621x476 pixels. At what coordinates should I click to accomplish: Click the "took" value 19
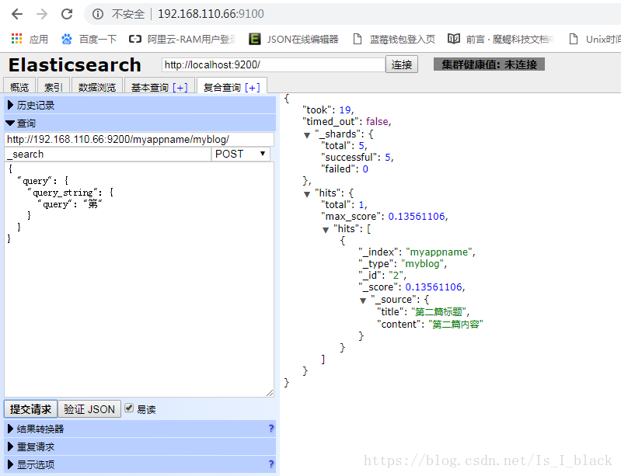(x=345, y=110)
